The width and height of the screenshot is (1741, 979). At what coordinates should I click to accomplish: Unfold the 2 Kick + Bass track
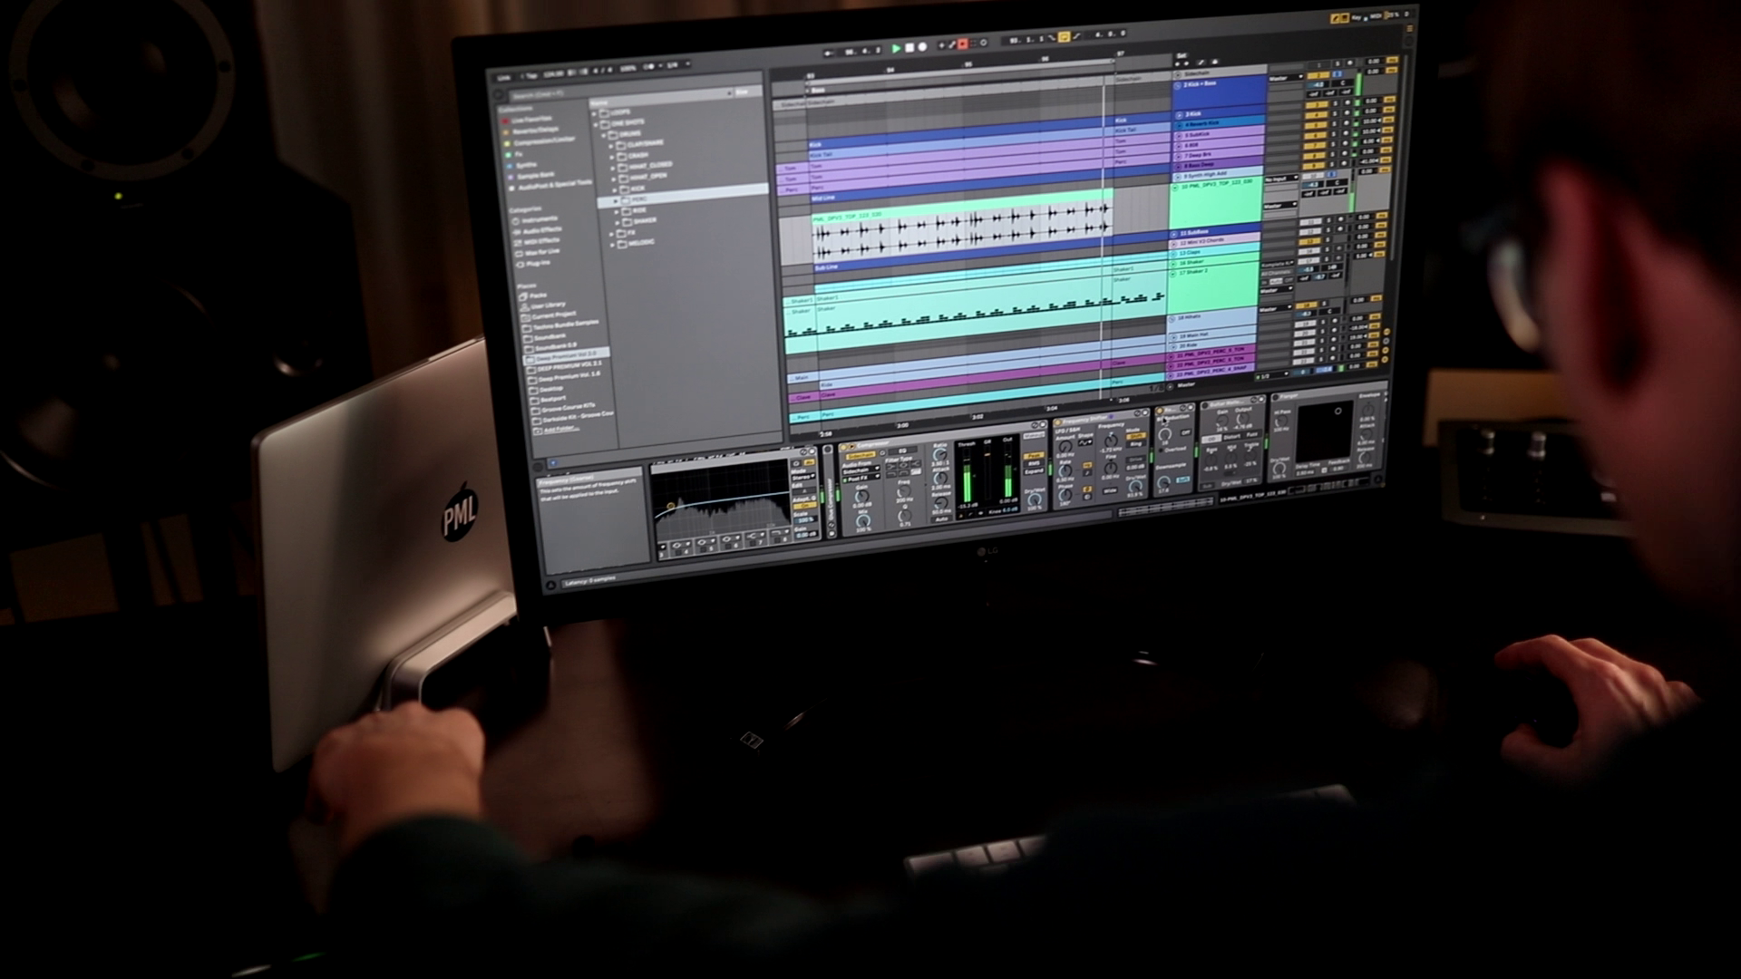click(1177, 86)
